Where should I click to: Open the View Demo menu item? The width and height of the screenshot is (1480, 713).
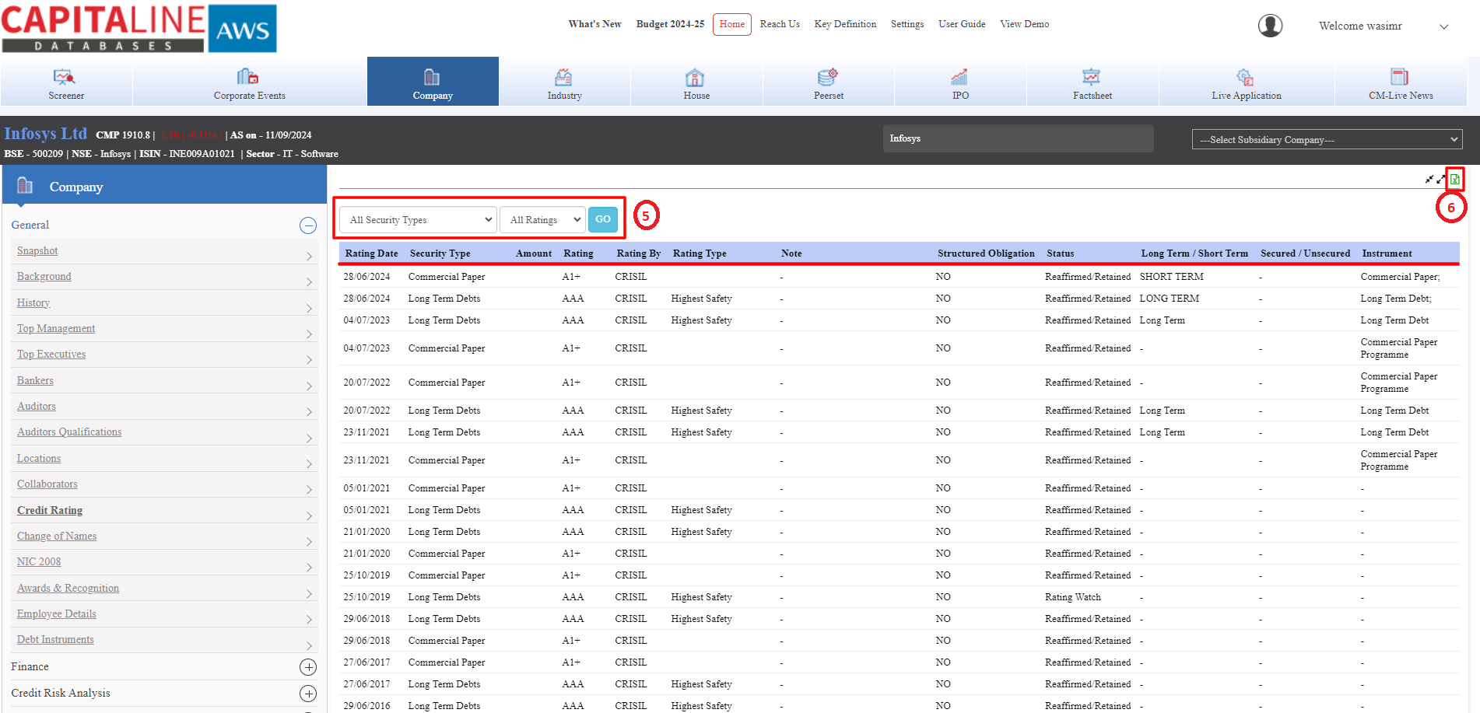click(1024, 24)
